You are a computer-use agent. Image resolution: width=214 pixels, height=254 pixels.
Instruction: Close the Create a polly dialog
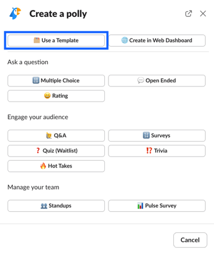[203, 13]
